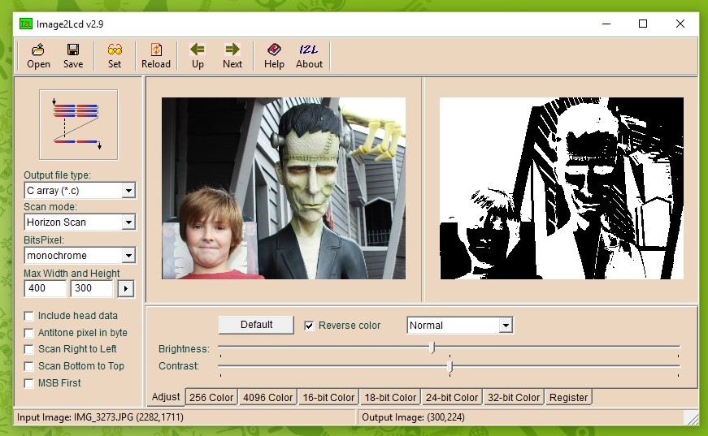This screenshot has width=708, height=436.
Task: Click the max width field showing 400
Action: (46, 288)
